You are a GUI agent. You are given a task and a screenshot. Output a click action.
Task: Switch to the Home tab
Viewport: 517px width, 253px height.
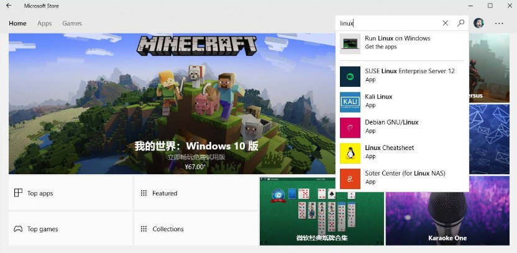(x=17, y=24)
